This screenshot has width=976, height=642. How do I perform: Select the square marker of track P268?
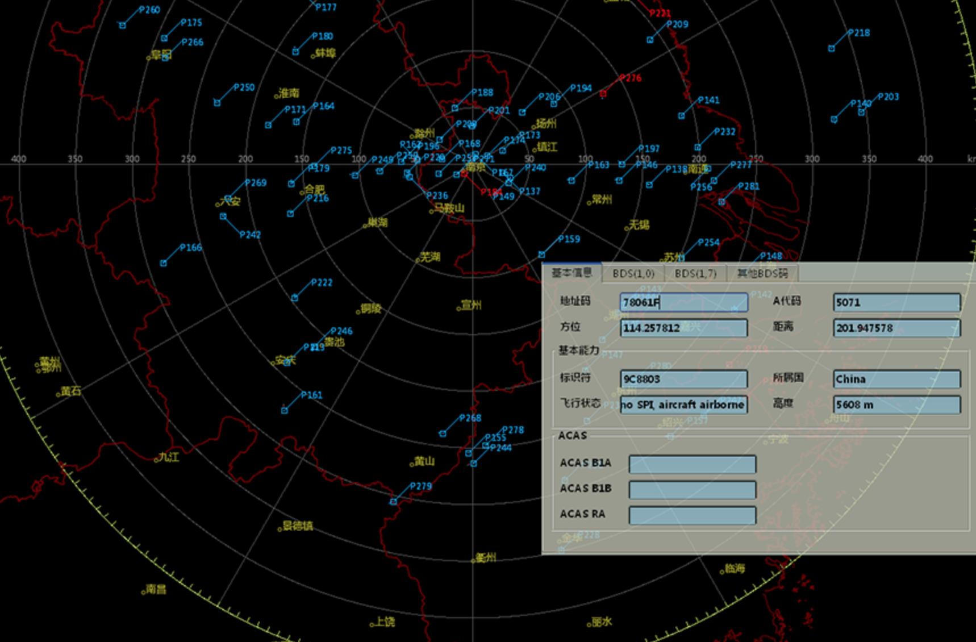(443, 433)
